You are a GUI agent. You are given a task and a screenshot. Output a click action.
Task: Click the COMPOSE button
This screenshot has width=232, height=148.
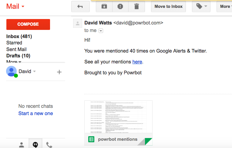[28, 24]
